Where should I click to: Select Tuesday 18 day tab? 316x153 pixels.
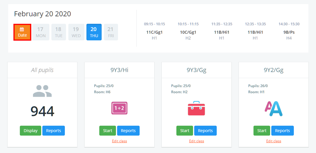coord(59,32)
